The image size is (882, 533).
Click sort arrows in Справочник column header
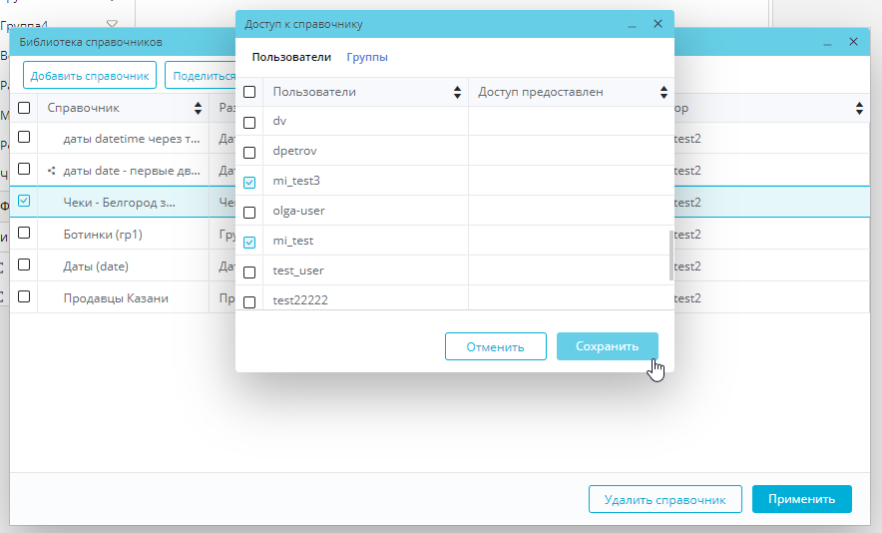[198, 108]
